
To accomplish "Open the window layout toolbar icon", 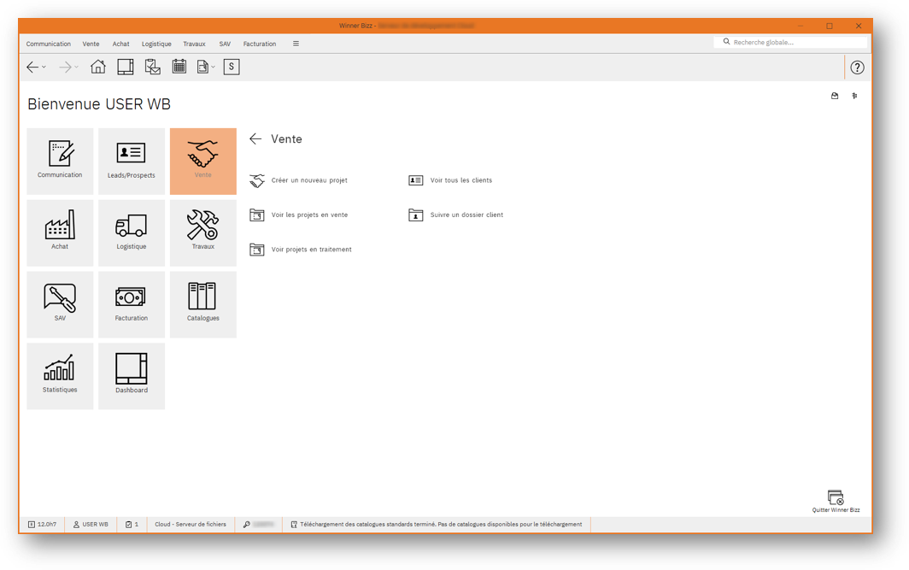I will point(125,66).
